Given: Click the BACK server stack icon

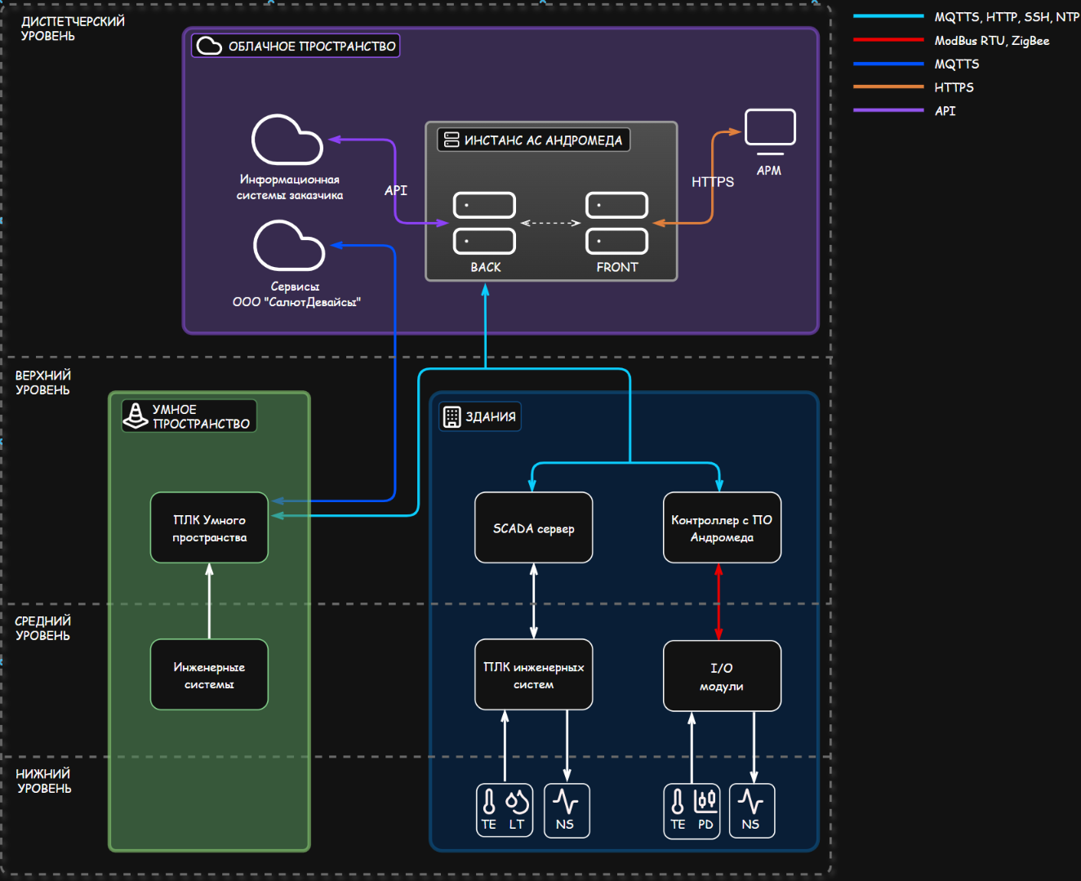Looking at the screenshot, I should 484,223.
